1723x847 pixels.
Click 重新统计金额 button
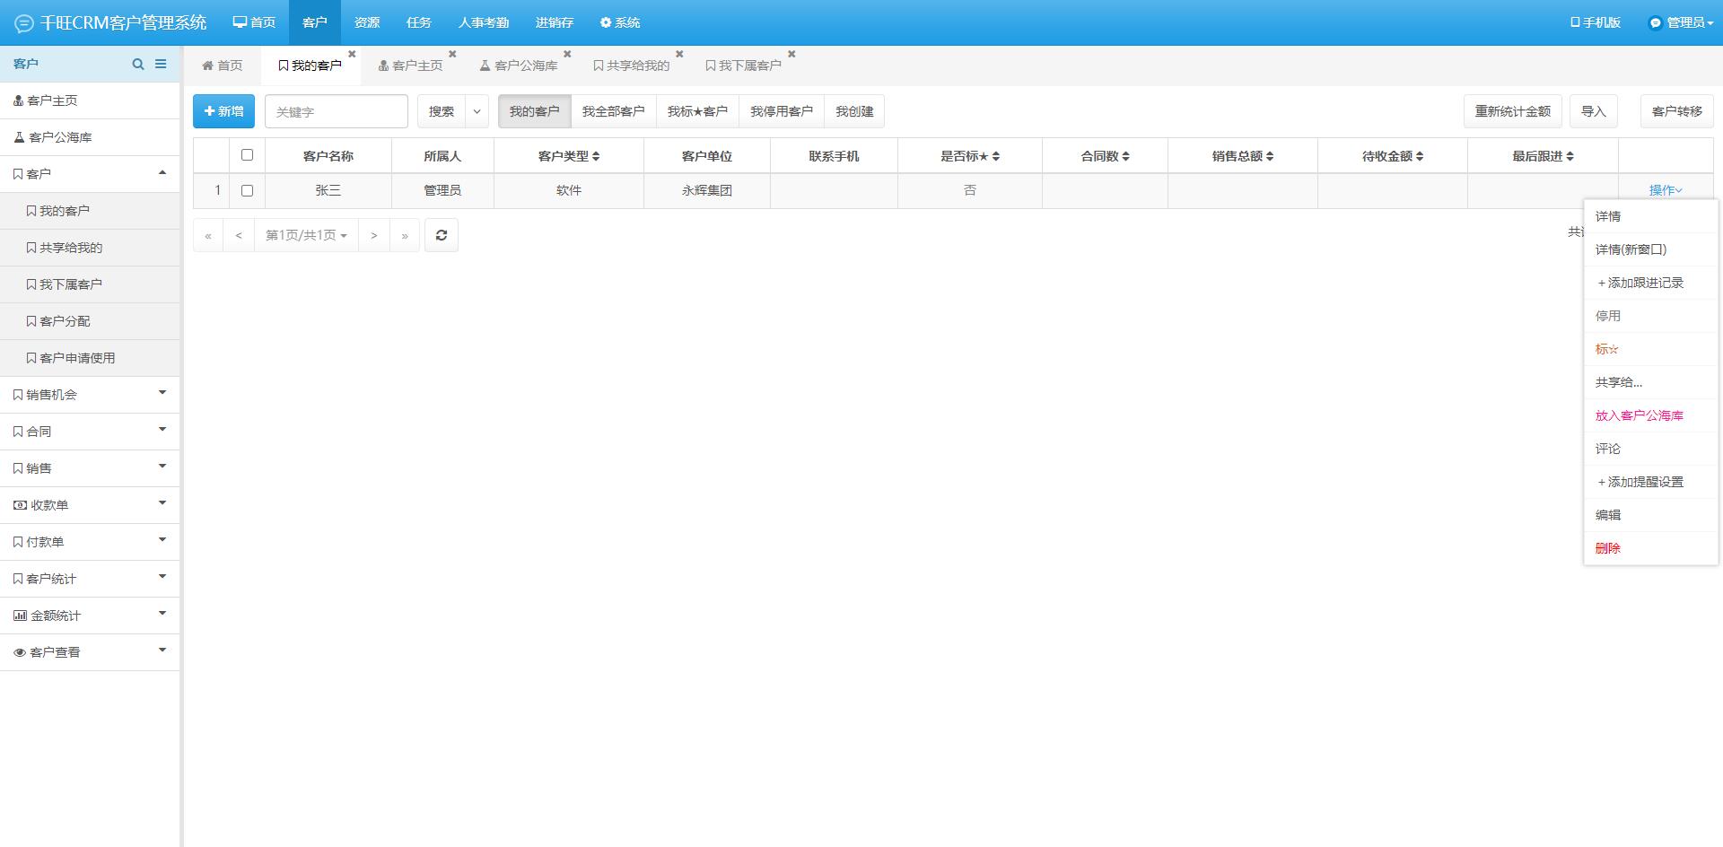[x=1513, y=111]
